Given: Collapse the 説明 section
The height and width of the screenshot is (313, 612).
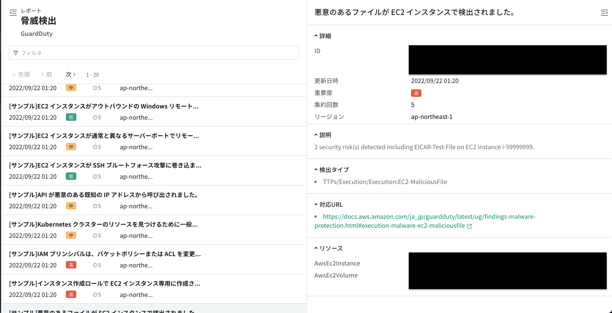Looking at the screenshot, I should click(323, 135).
